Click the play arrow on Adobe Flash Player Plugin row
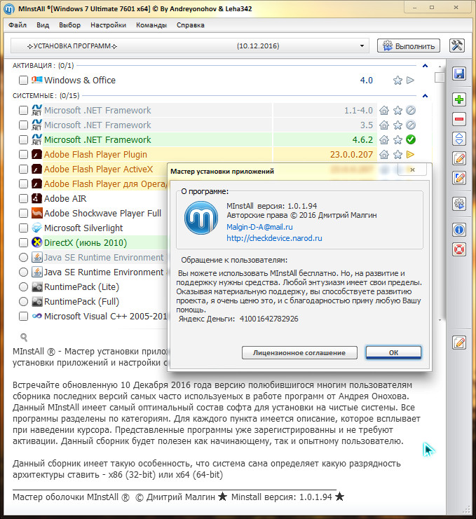Screen dimensions: 476x519 410,154
